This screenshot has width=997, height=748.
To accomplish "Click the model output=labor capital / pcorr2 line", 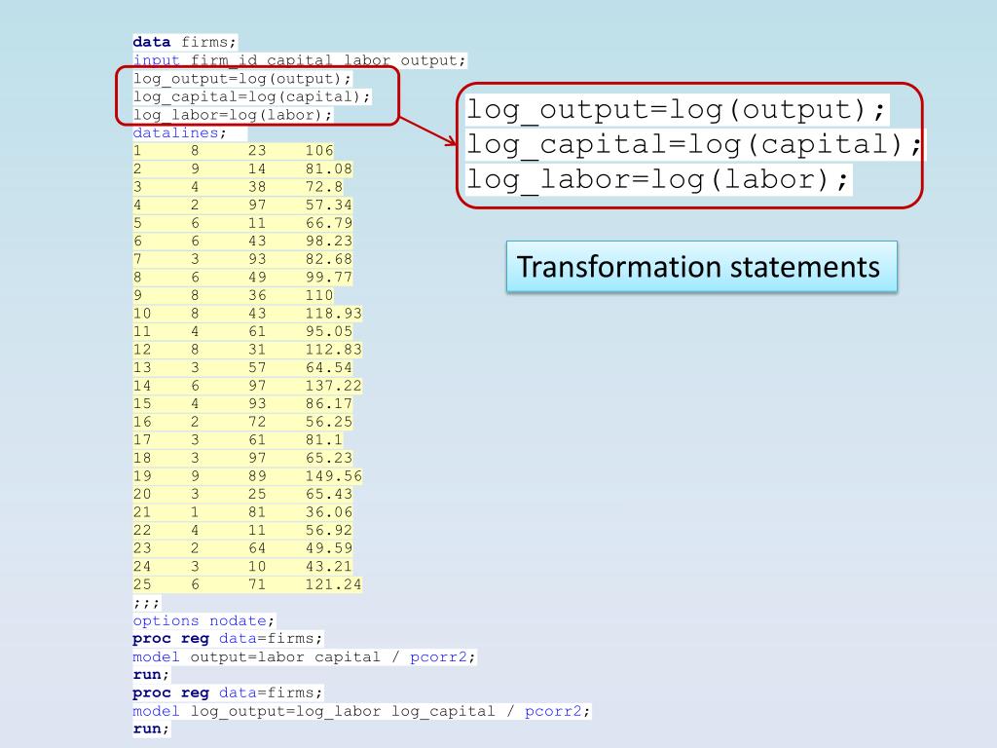I will click(x=304, y=657).
